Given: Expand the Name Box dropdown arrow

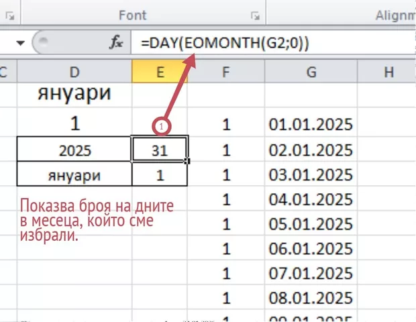Looking at the screenshot, I should click(x=20, y=42).
